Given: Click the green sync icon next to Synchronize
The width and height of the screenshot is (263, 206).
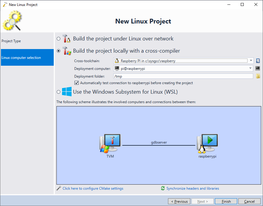Looking at the screenshot, I should (x=163, y=188).
